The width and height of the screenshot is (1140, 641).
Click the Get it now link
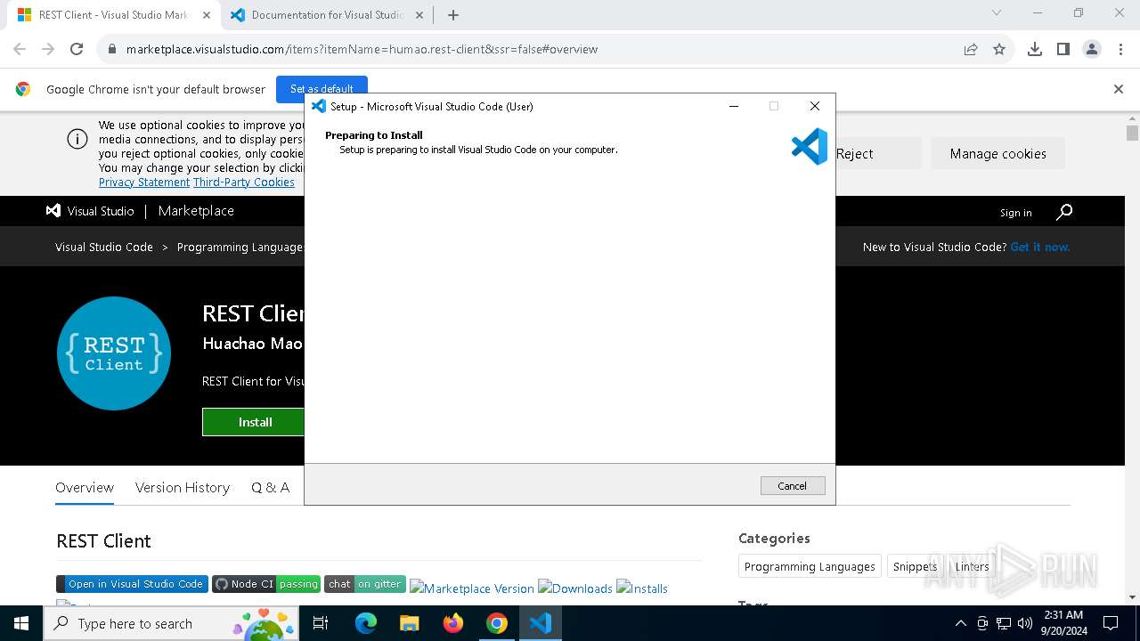pos(1040,247)
